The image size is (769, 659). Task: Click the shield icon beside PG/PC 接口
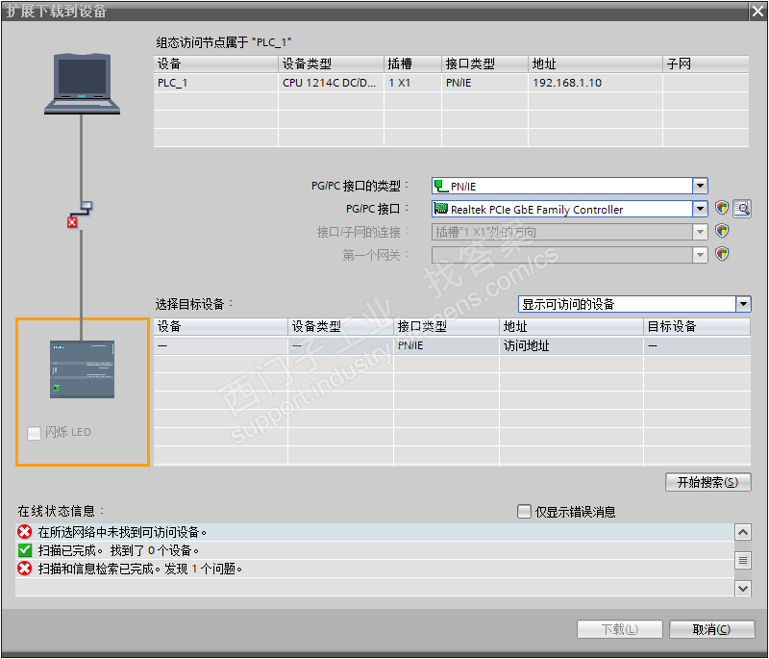click(722, 208)
